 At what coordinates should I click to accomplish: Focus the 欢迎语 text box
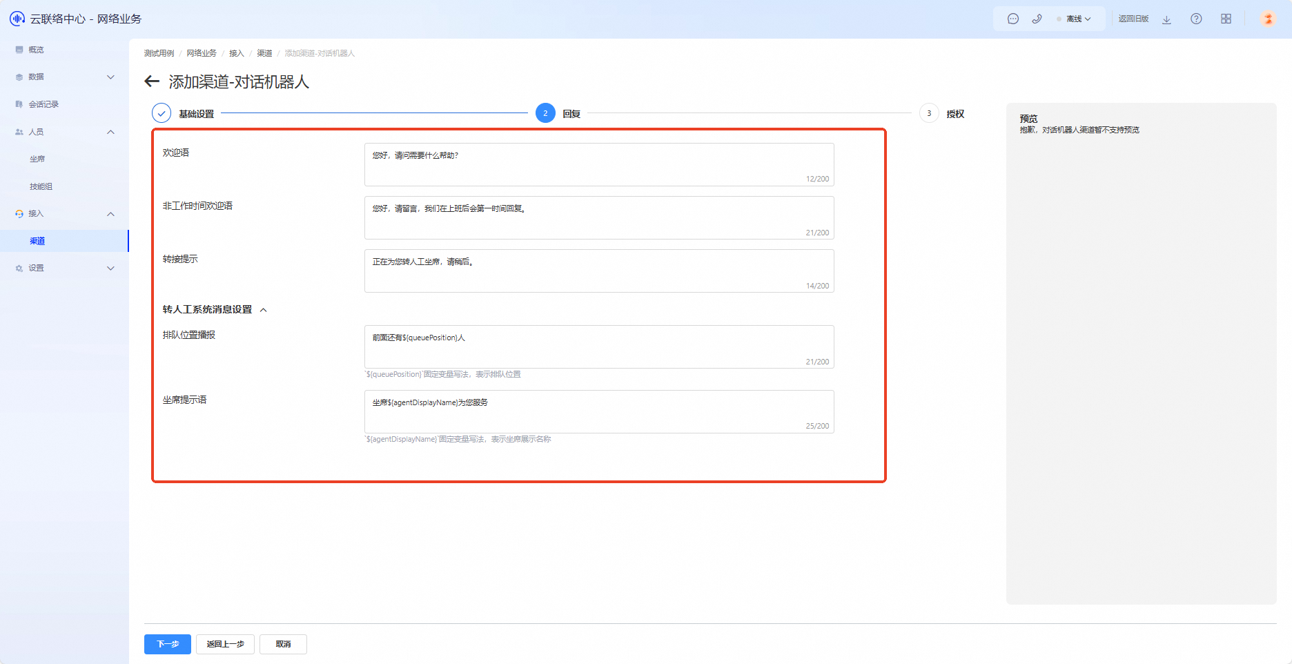599,164
